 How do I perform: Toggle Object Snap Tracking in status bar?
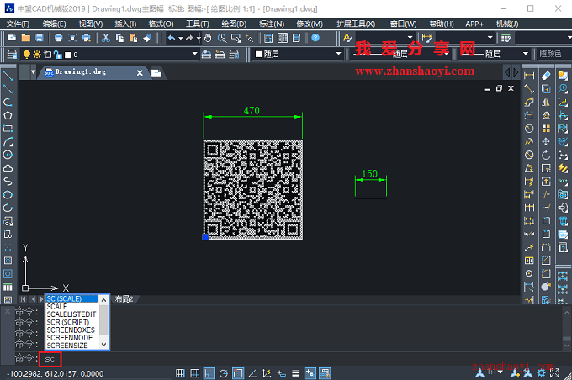coord(252,373)
